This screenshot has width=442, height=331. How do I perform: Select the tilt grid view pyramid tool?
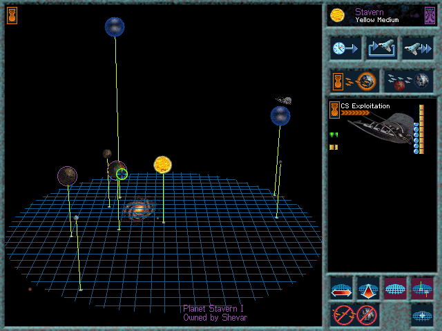[368, 288]
